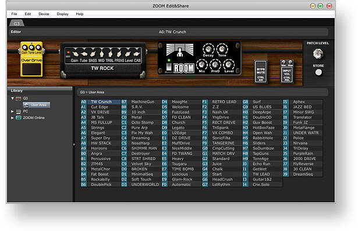This screenshot has width=358, height=231.
Task: Click the STORE button
Action: point(318,72)
